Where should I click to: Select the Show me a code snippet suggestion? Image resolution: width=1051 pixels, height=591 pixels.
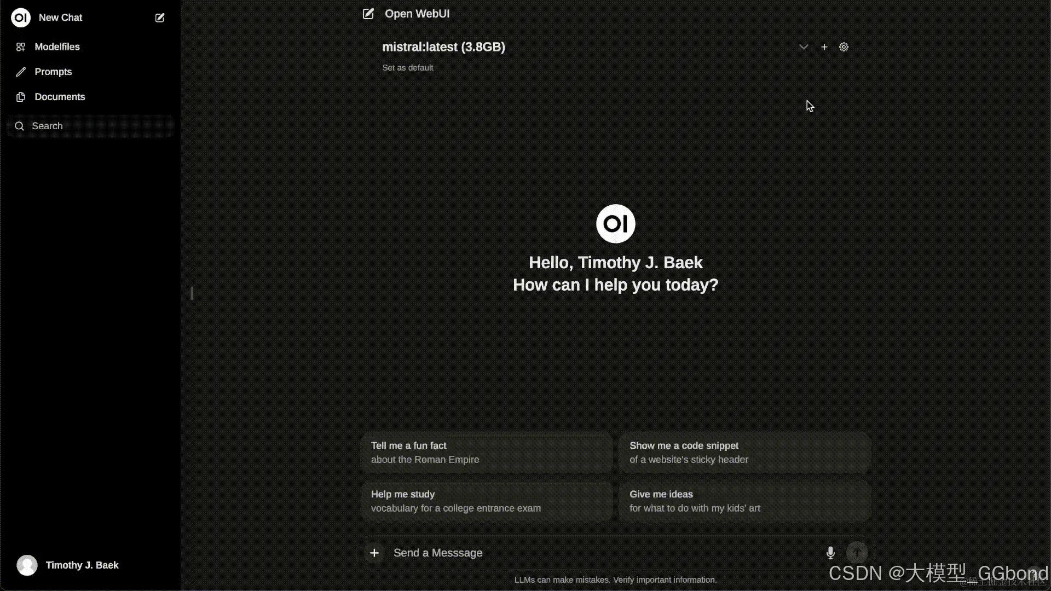(x=744, y=453)
